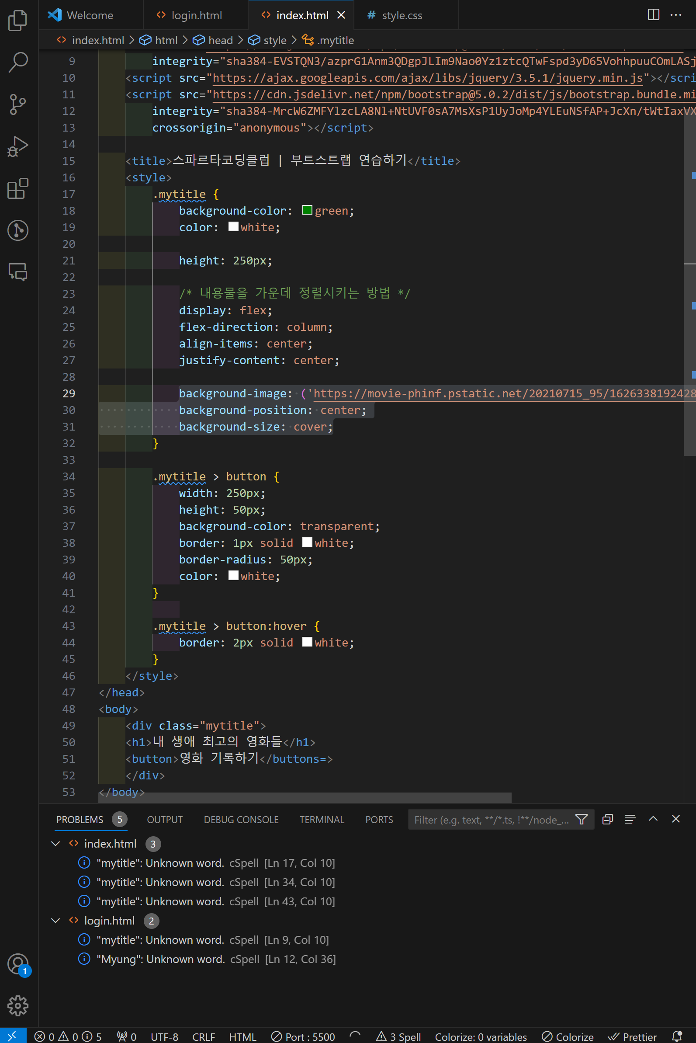Click the .mytitle breadcrumb item

pyautogui.click(x=328, y=40)
